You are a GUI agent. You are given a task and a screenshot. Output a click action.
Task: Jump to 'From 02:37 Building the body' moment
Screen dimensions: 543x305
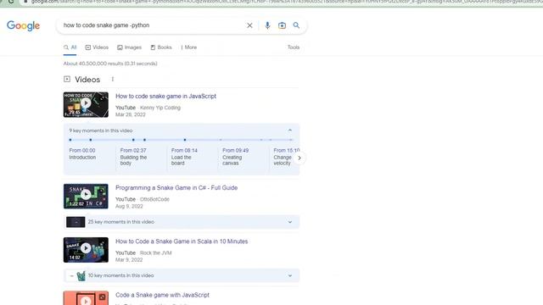[133, 157]
